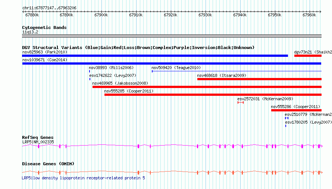The height and width of the screenshot is (189, 332).
Task: Open the esv2510779 label
Action: tap(308, 114)
